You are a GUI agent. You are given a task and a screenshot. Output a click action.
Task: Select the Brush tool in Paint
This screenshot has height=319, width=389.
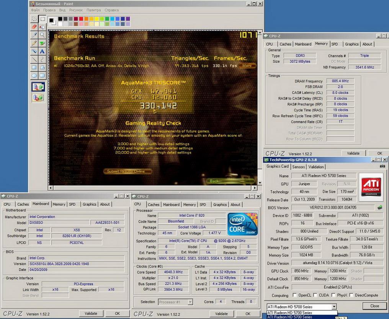tap(42, 43)
